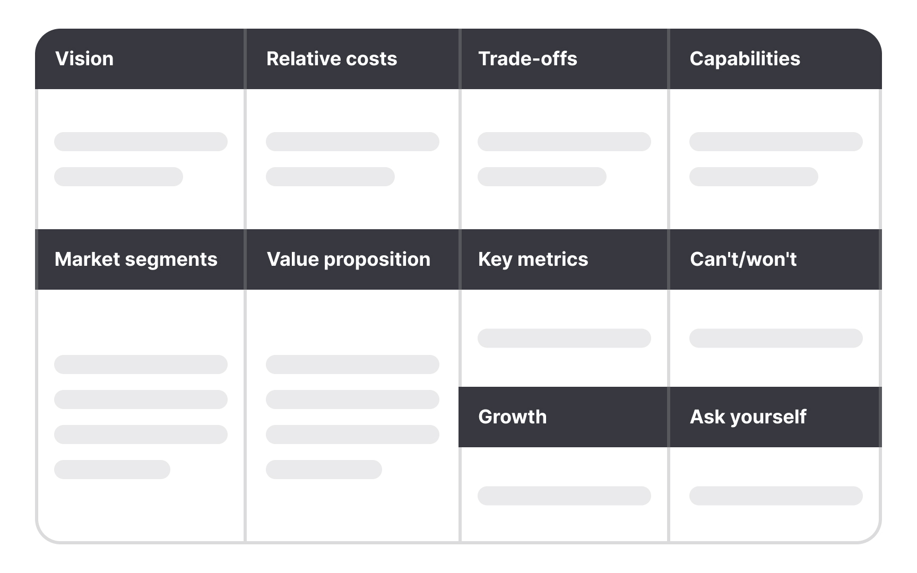The height and width of the screenshot is (573, 917).
Task: Click the shortest bottom line under Value proposition
Action: 324,470
